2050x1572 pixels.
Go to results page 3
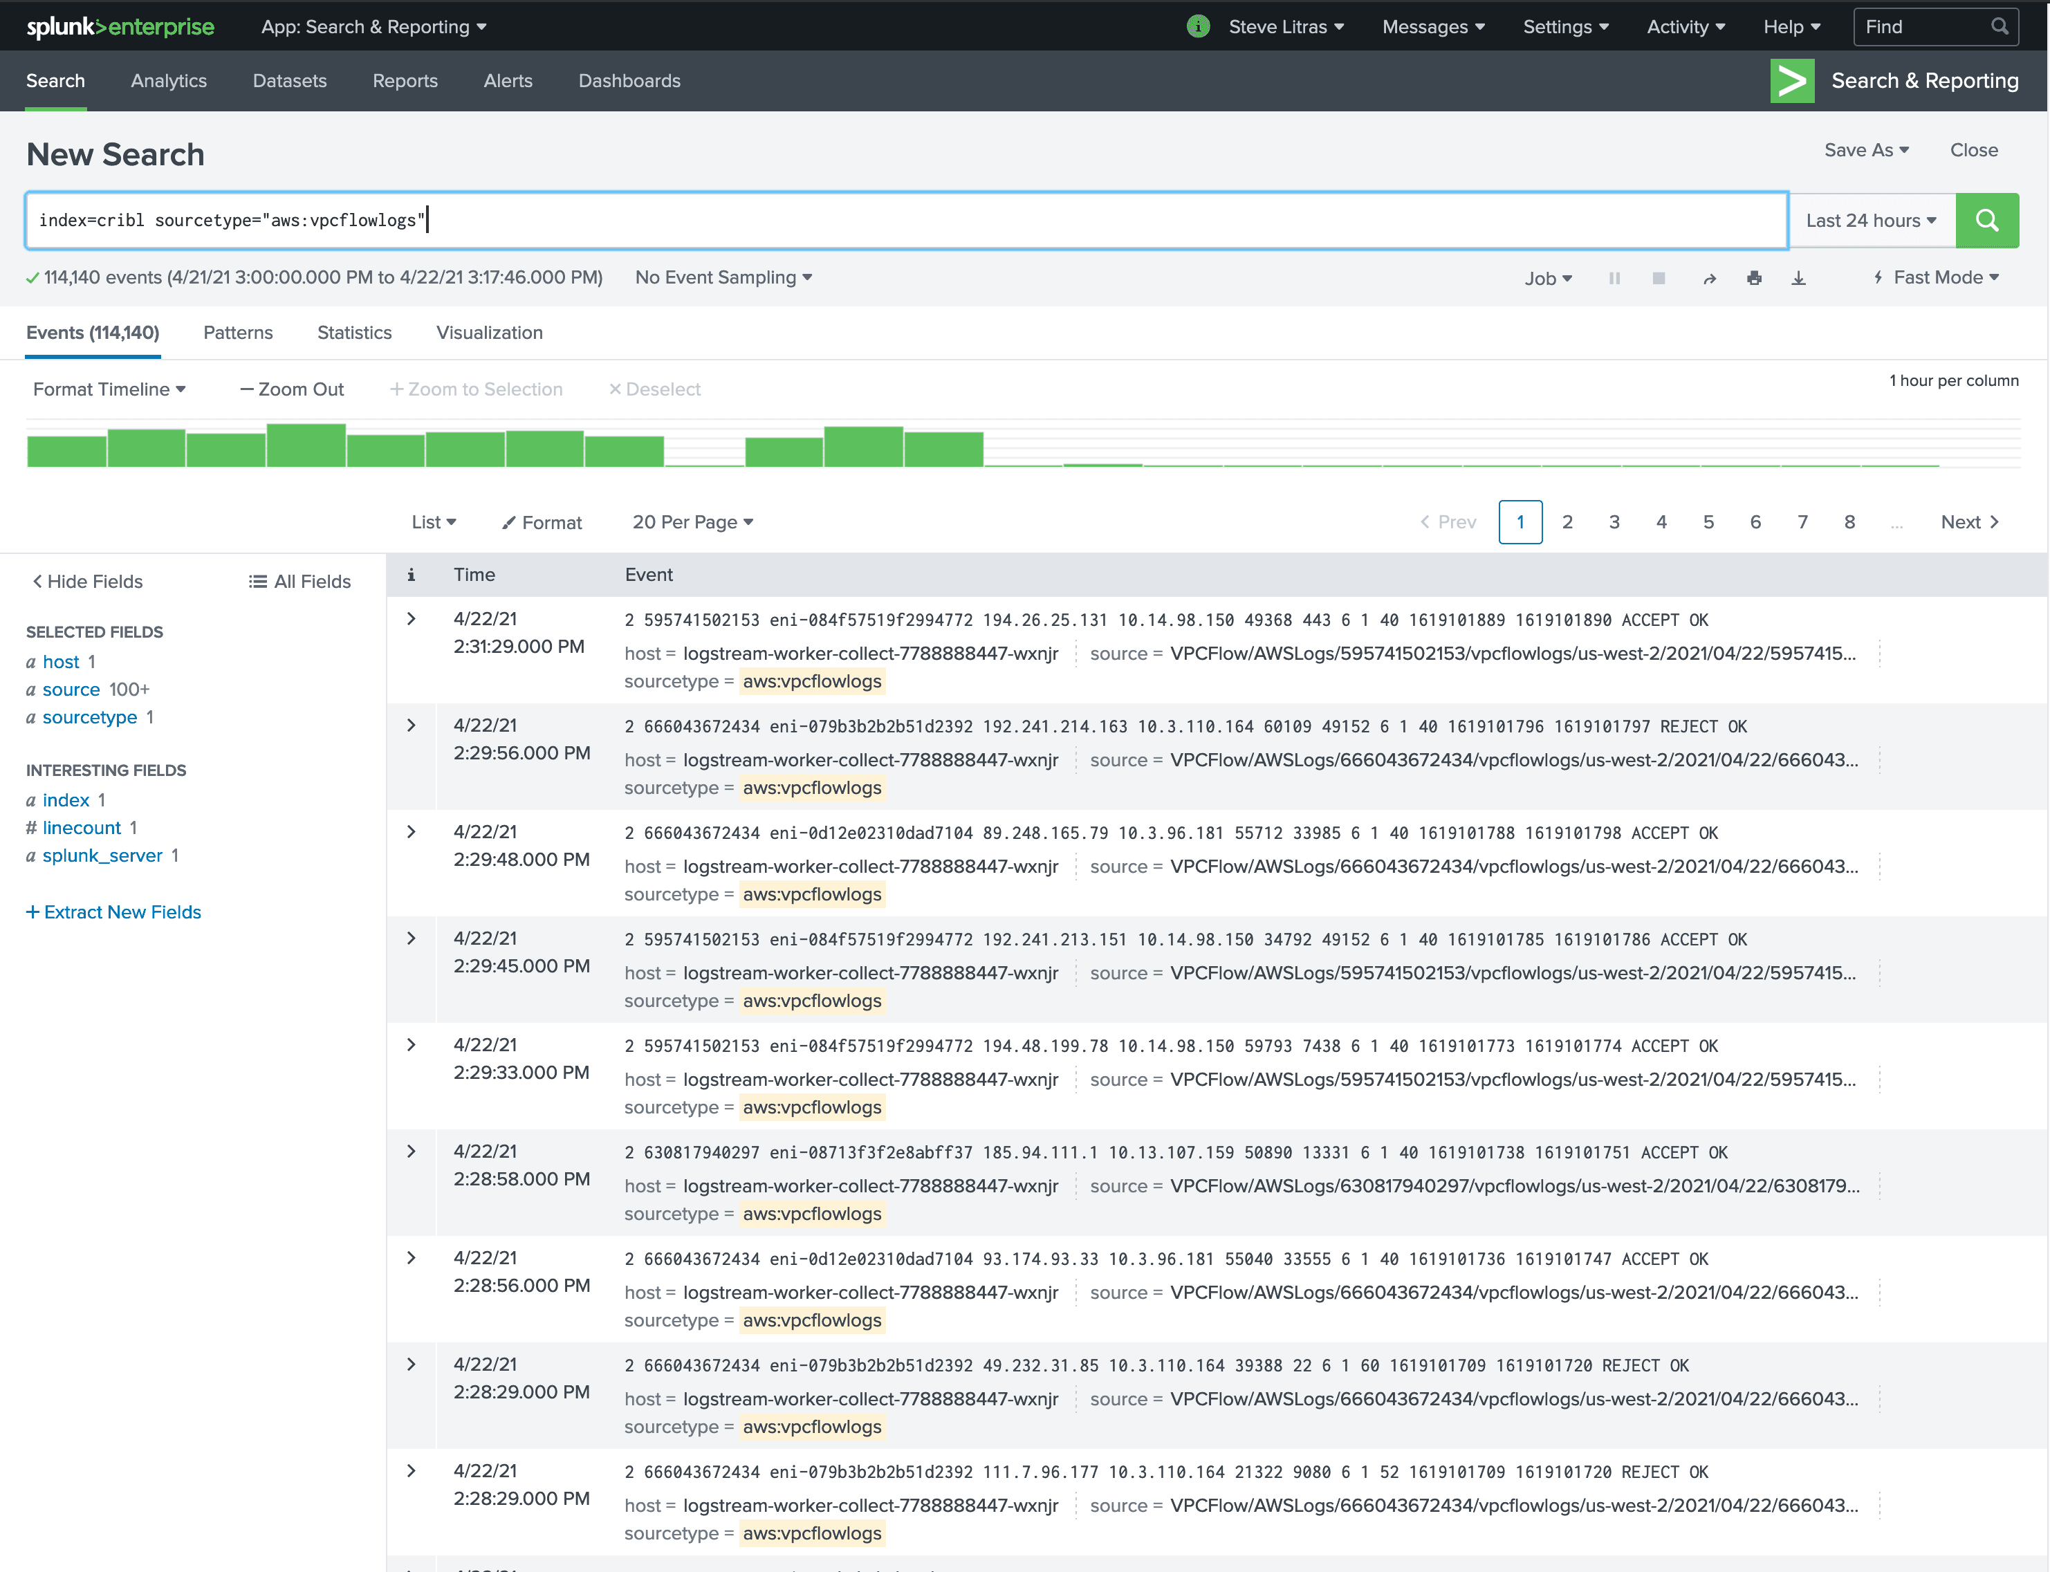tap(1614, 522)
